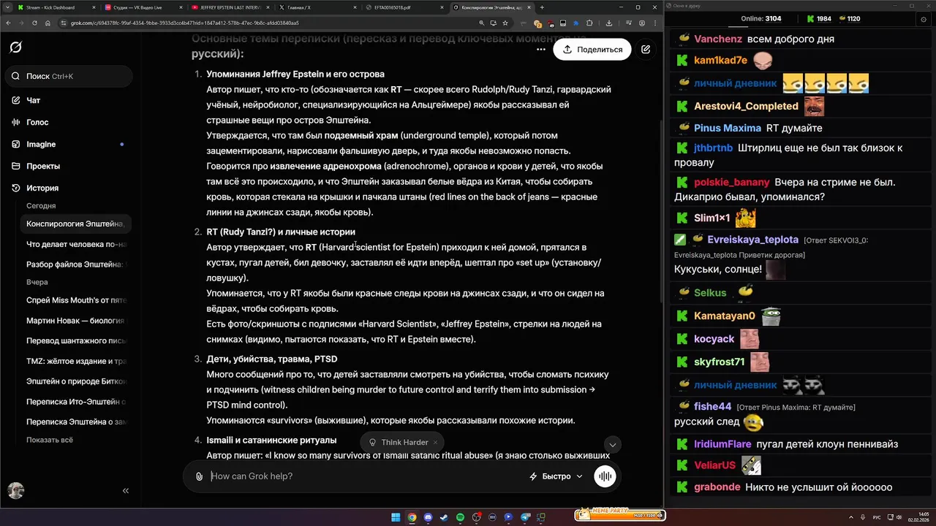Open history chat 'TMZ: жёлтое издание'
The width and height of the screenshot is (936, 526).
click(76, 361)
